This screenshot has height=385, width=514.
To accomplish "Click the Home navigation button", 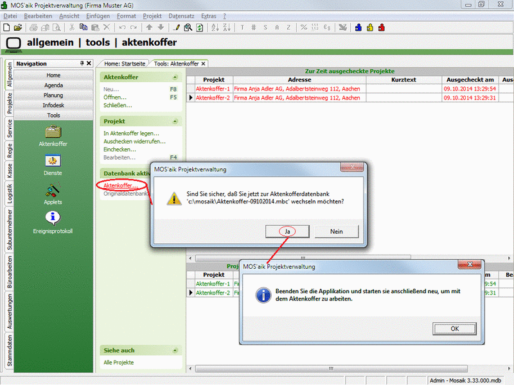I will (53, 75).
